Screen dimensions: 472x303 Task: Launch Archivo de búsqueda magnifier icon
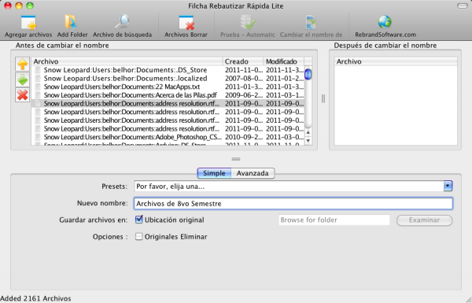pos(122,22)
